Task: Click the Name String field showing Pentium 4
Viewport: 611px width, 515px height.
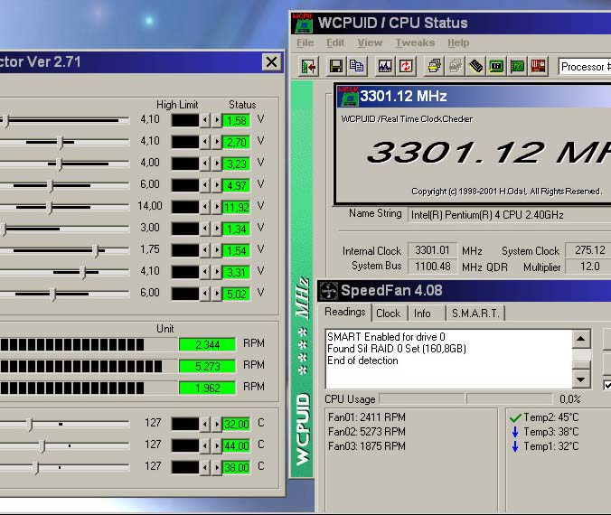Action: click(x=509, y=215)
